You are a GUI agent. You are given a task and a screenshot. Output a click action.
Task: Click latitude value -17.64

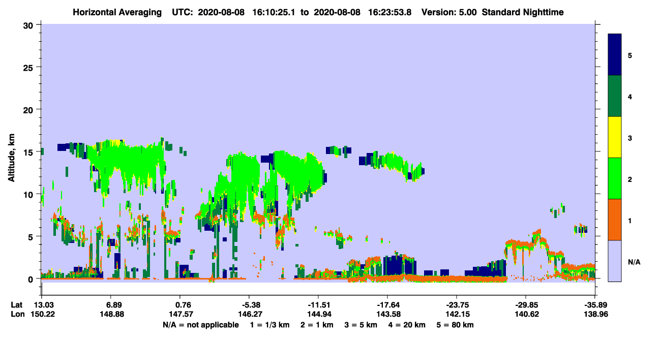(387, 305)
